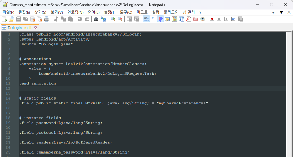Click the Stop recording macro button
The image size is (293, 157).
pyautogui.click(x=219, y=19)
